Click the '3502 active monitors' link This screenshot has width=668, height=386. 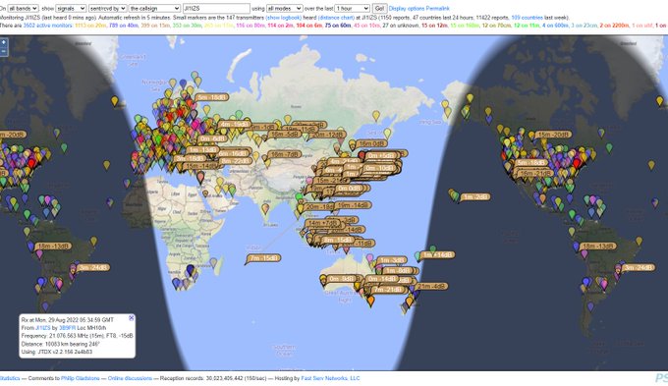pos(48,26)
